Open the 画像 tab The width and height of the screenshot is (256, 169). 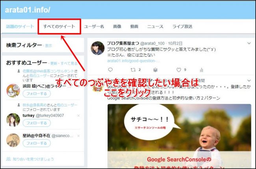(x=117, y=26)
